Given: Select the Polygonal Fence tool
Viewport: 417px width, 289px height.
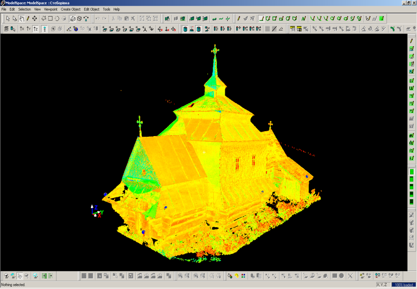Looking at the screenshot, I should coord(43,18).
